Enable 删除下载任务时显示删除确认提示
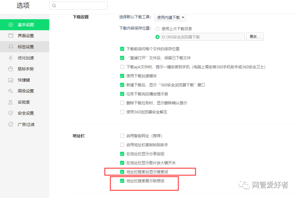 pyautogui.click(x=122, y=103)
